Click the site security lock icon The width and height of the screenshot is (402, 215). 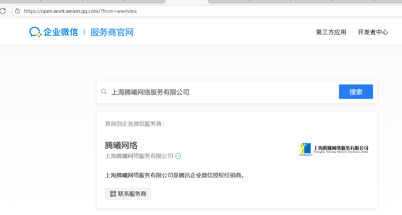click(17, 11)
